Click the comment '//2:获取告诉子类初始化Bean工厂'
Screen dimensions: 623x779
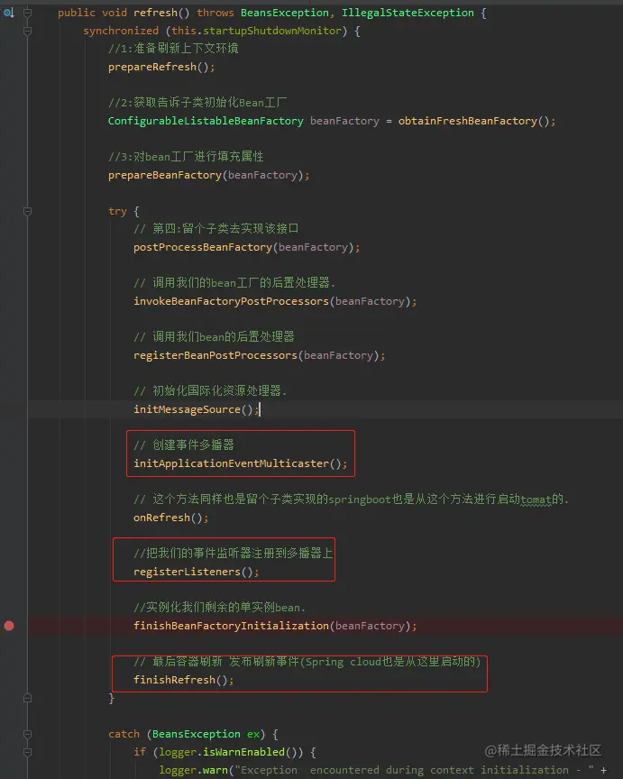click(x=197, y=103)
